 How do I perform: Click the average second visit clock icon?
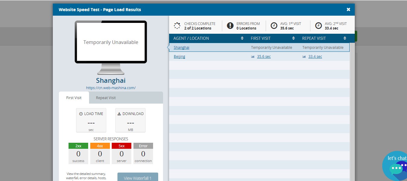pyautogui.click(x=319, y=26)
